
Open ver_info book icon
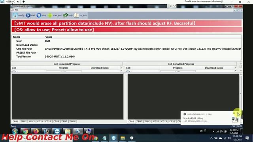tap(80, 15)
